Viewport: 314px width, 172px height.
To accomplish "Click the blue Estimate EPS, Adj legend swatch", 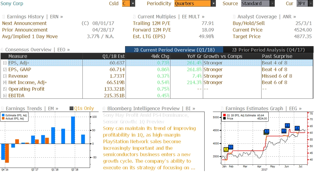I will pos(3,115).
